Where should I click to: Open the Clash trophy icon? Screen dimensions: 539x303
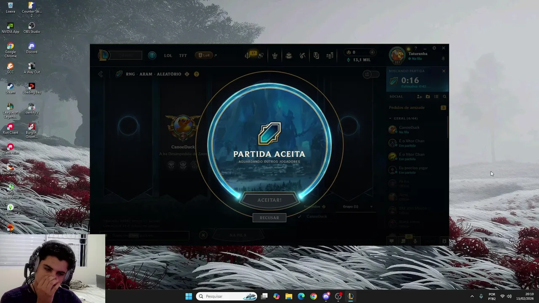(x=275, y=56)
